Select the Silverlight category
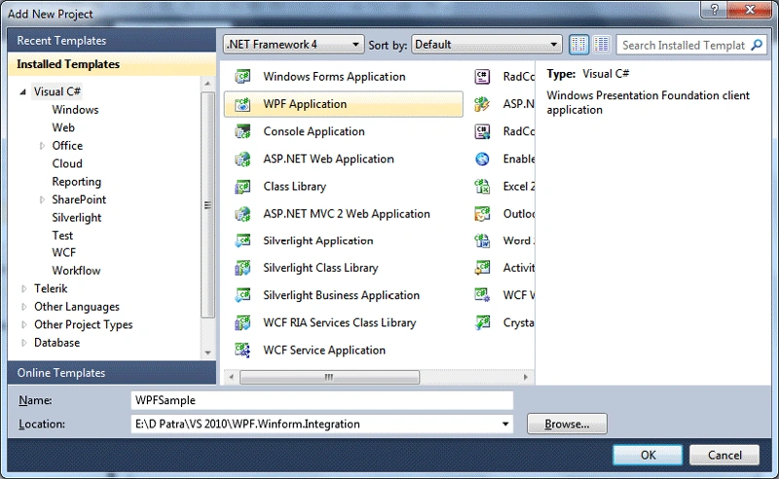779x479 pixels. pos(77,218)
